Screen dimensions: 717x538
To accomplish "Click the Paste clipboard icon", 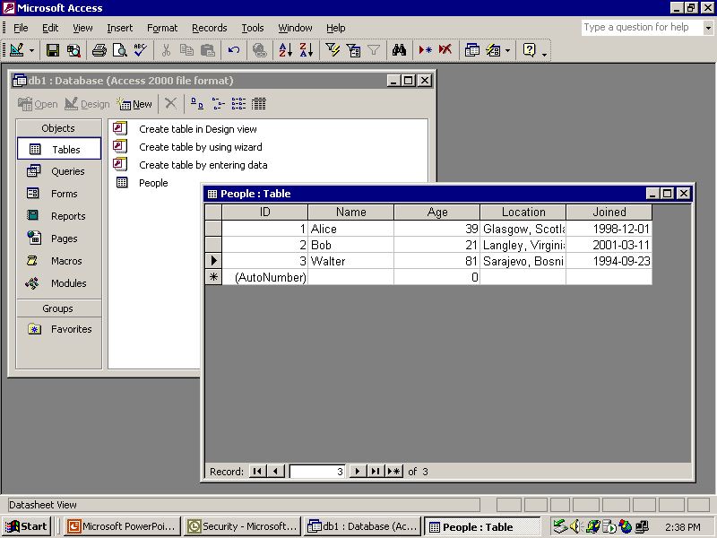I will pos(208,50).
